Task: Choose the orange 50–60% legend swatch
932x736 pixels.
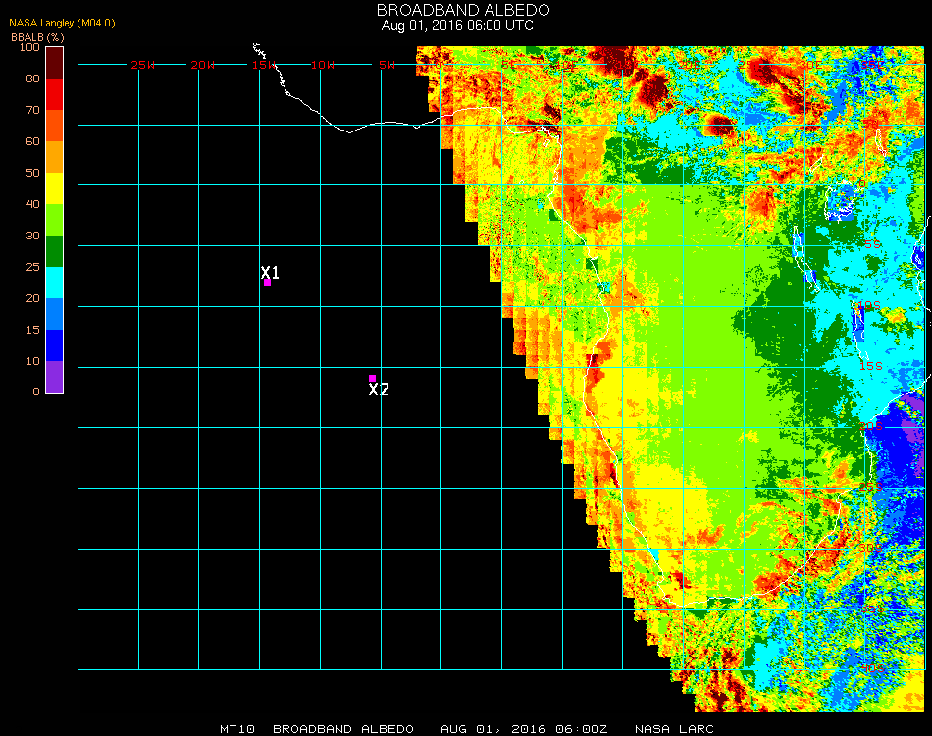Action: 55,157
